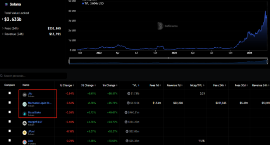Open the marginfi LST protocol link
Screen dimensions: 270x145
pyautogui.click(x=35, y=122)
